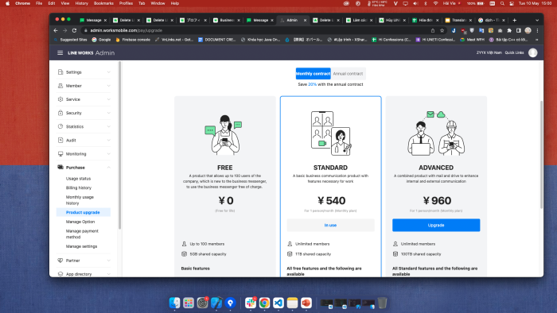Screen dimensions: 557x313
Task: Expand the Audit section chevron
Action: 109,140
